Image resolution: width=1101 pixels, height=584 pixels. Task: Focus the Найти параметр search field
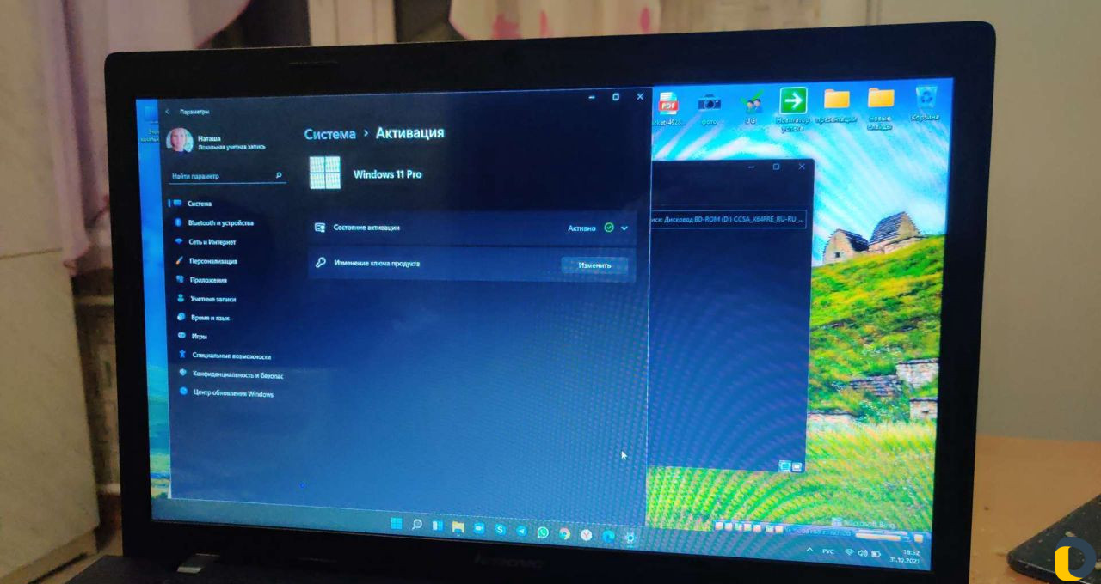point(227,176)
